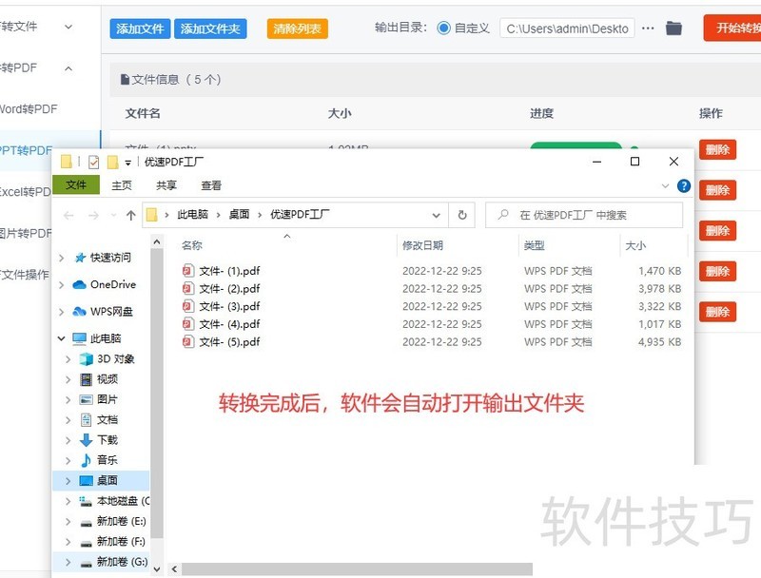
Task: Select OneDrive in the navigation pane
Action: 113,284
